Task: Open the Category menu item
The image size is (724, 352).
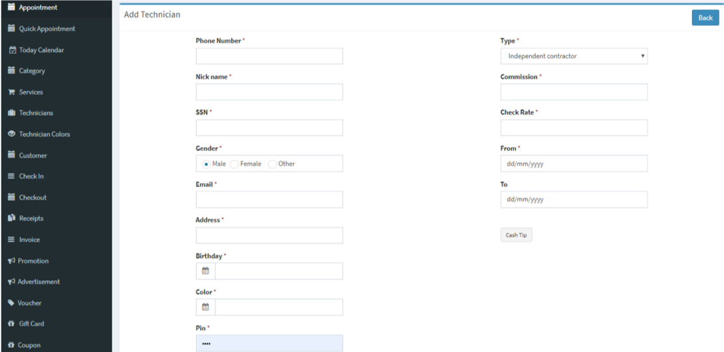Action: tap(56, 71)
